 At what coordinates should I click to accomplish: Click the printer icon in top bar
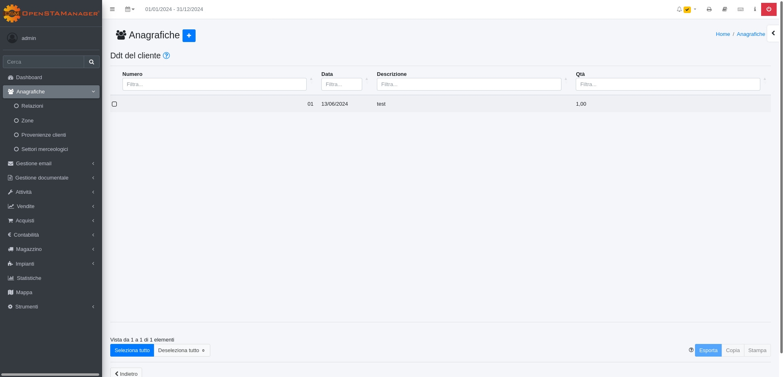click(x=709, y=9)
